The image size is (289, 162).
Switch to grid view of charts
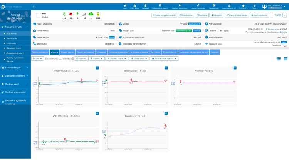(x=279, y=58)
